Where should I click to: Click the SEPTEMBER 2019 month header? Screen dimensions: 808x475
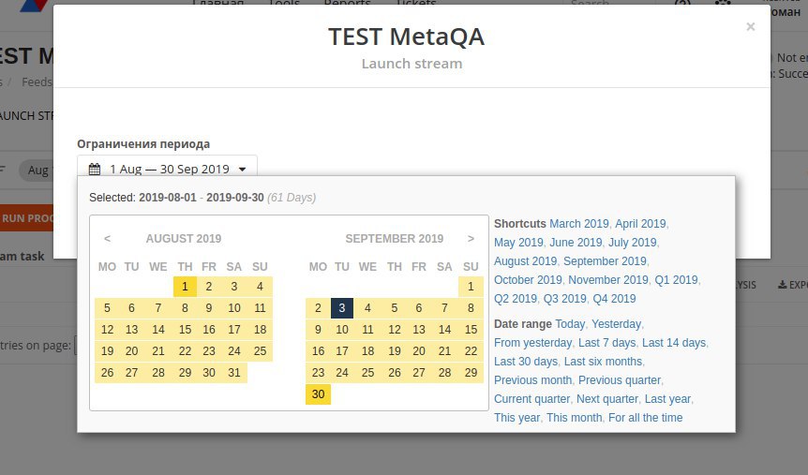pyautogui.click(x=395, y=239)
